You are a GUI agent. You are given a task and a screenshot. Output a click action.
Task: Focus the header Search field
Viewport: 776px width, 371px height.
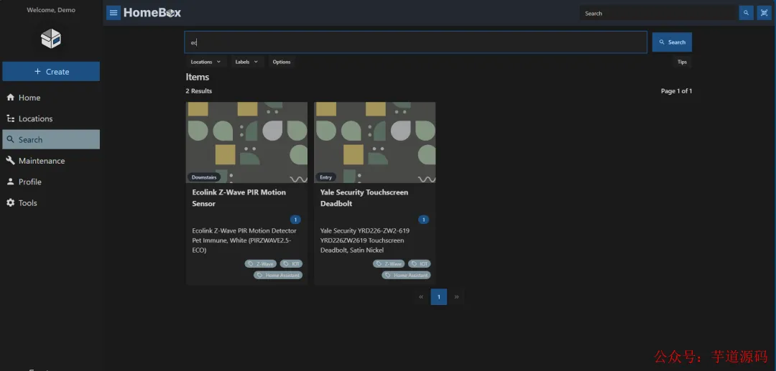click(x=658, y=14)
